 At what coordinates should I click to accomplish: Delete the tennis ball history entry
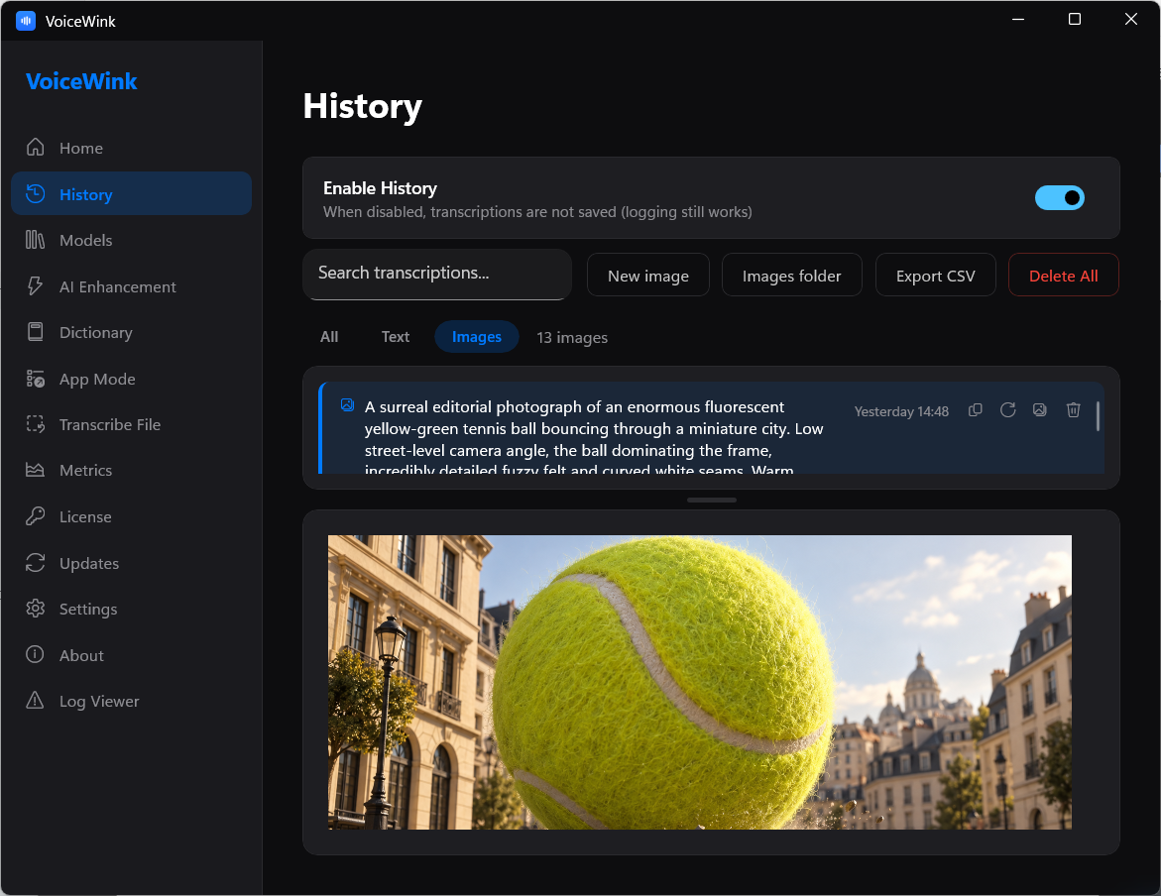click(1073, 410)
